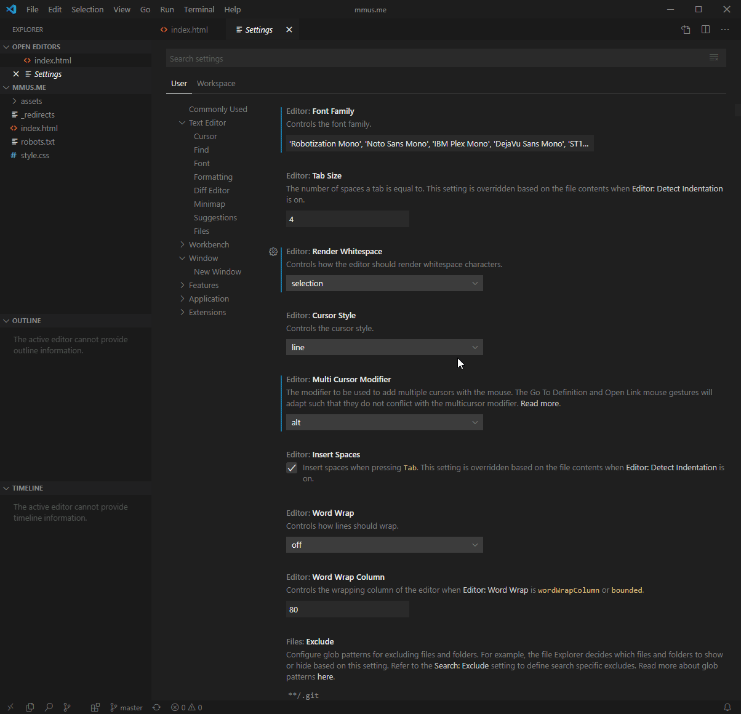Jump to Minimap settings category
This screenshot has height=714, width=741.
click(x=209, y=204)
